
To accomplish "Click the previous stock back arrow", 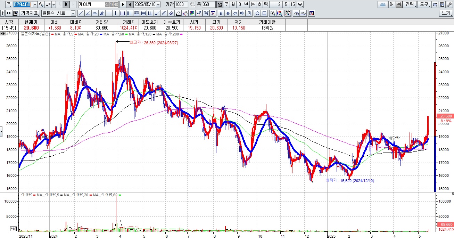I will coord(129,5).
